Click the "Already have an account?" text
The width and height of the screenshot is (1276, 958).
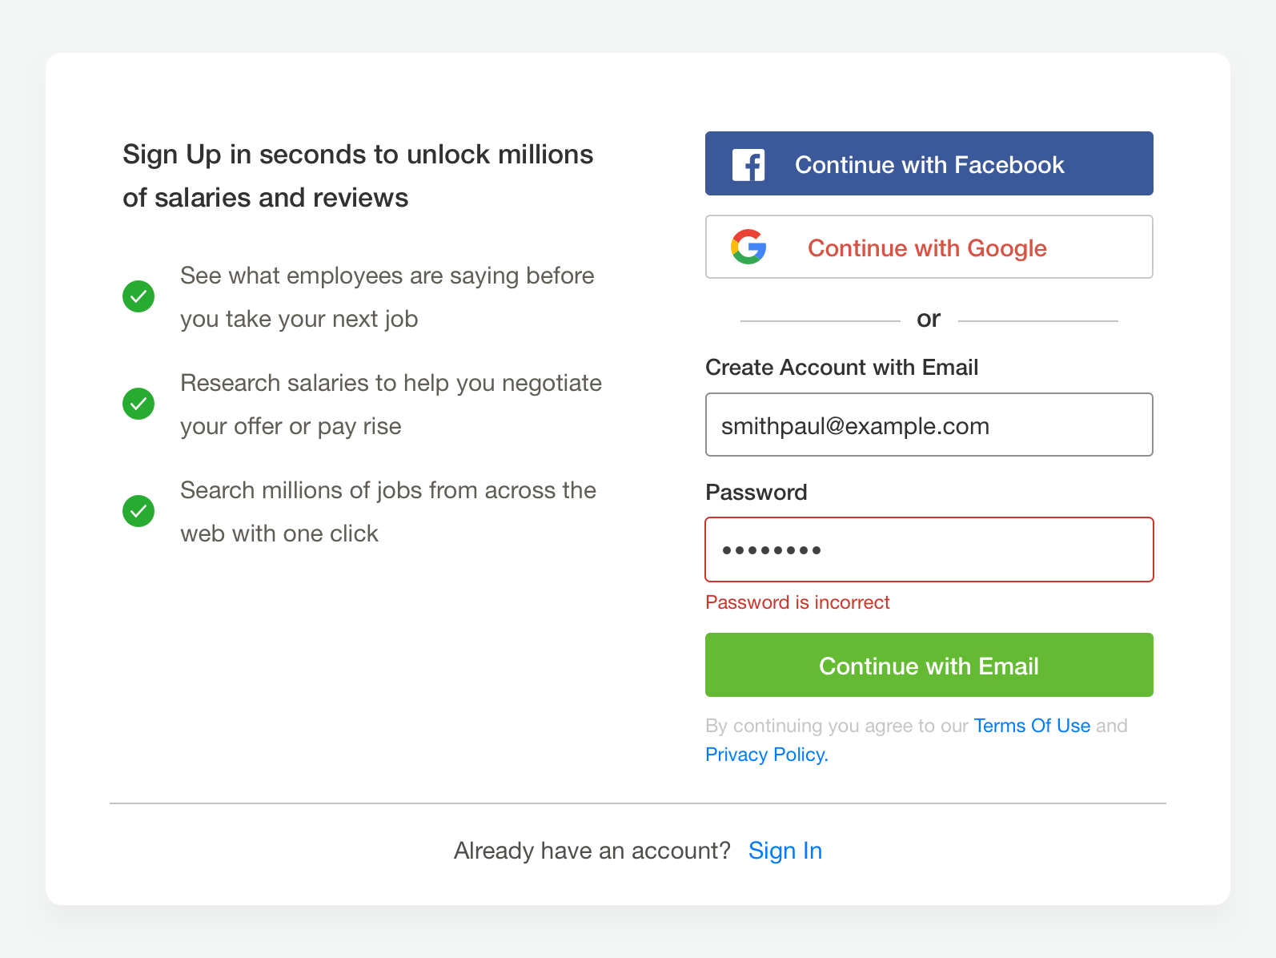[592, 851]
